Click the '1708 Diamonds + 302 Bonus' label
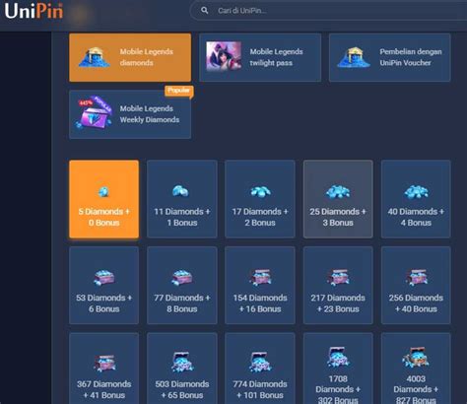The image size is (467, 404). [338, 389]
